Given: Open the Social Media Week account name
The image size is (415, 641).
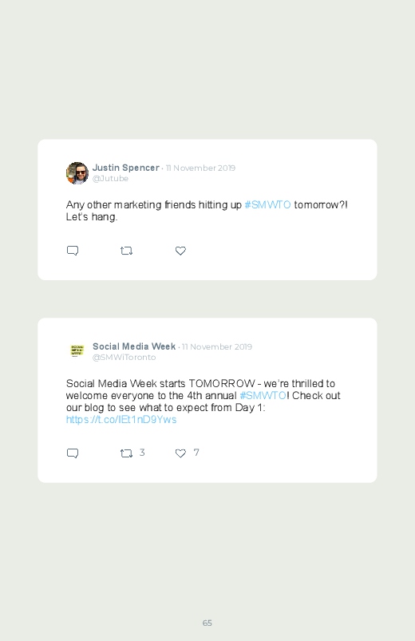Looking at the screenshot, I should 134,346.
